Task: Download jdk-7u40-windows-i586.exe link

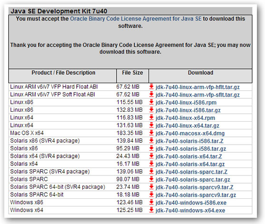Action: click(x=191, y=203)
